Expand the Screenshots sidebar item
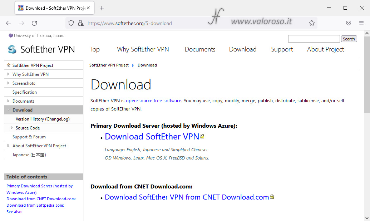 point(8,83)
